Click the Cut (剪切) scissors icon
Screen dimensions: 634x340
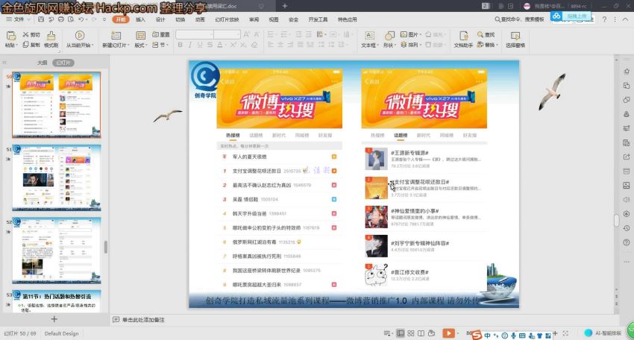26,35
